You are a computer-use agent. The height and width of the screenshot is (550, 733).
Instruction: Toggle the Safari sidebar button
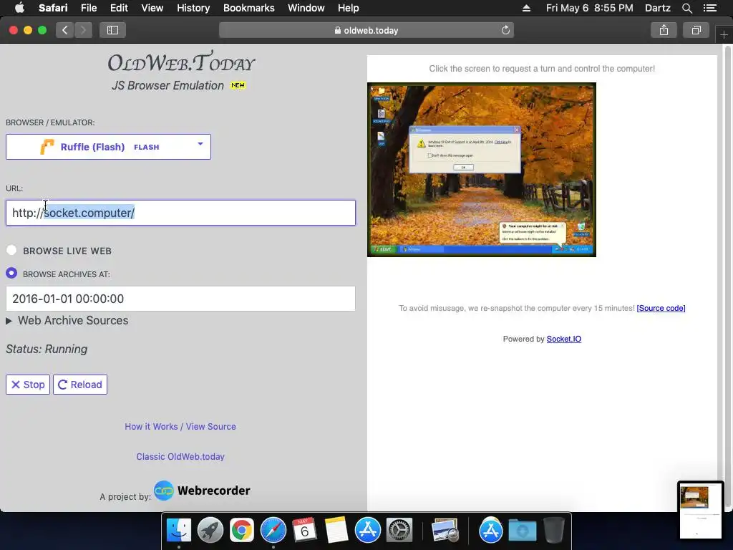112,30
